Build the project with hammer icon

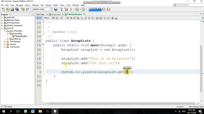62,9
